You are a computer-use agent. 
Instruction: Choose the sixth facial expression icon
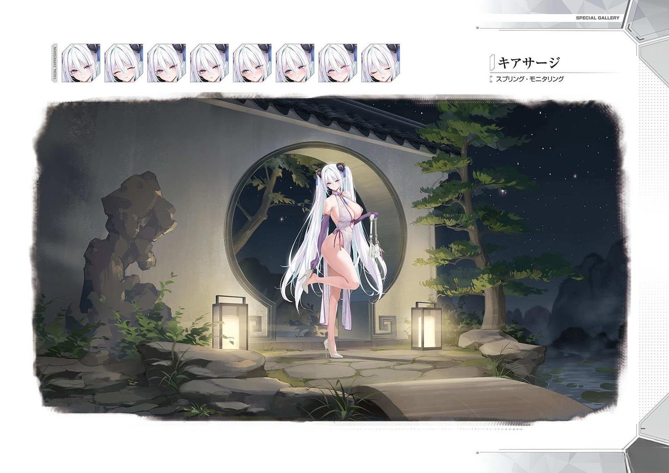pos(295,63)
